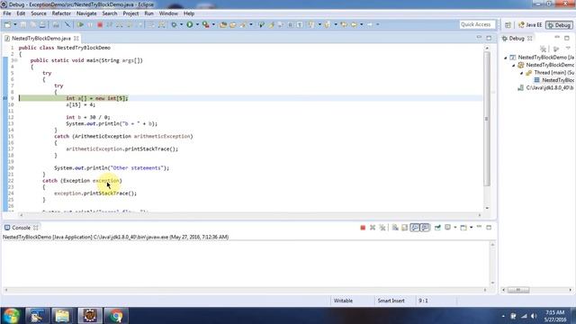Open the Windows Start button
Viewport: 576px width, 324px height.
(x=12, y=316)
